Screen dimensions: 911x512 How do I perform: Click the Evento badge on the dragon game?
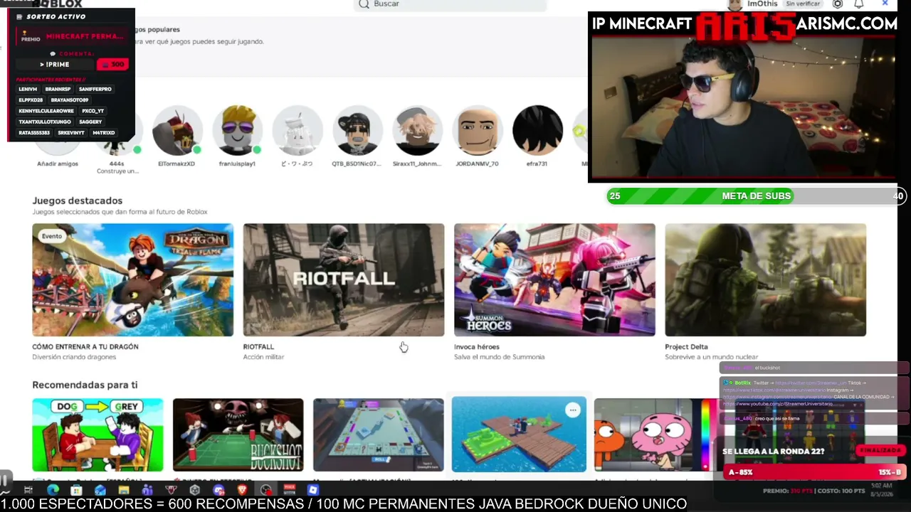pyautogui.click(x=52, y=236)
